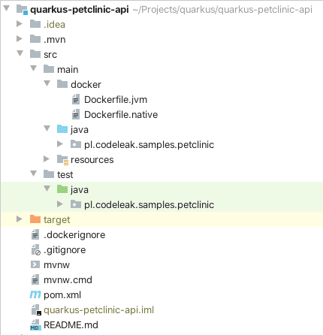Click the quarkus-petclinic-api project module icon
Screen dimensions: 323x335
pos(22,10)
